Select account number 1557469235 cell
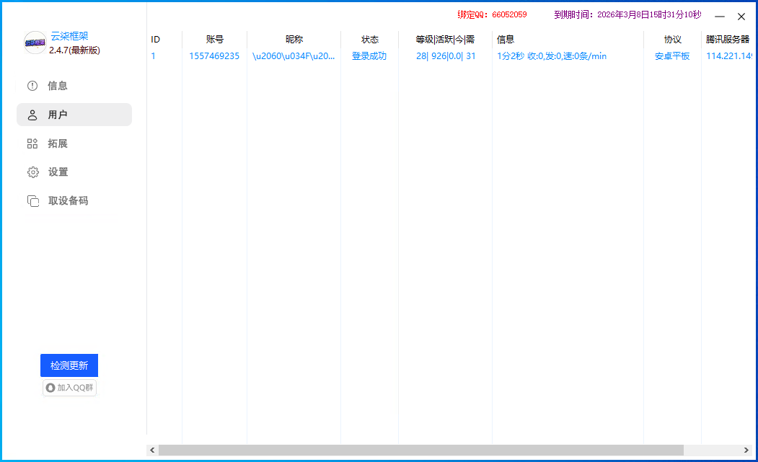Image resolution: width=758 pixels, height=462 pixels. pos(214,56)
